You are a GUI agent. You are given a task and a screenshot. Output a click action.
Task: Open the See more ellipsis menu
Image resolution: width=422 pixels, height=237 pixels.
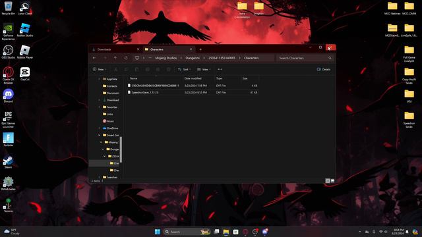[x=220, y=69]
